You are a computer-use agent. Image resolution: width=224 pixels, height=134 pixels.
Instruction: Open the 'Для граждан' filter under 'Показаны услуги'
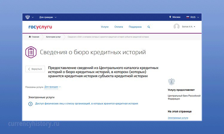(53, 87)
